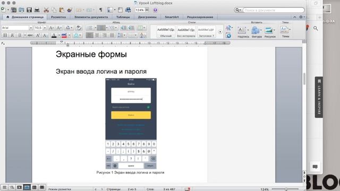Select the login screen figure image
This screenshot has height=191, width=340.
pyautogui.click(x=131, y=124)
